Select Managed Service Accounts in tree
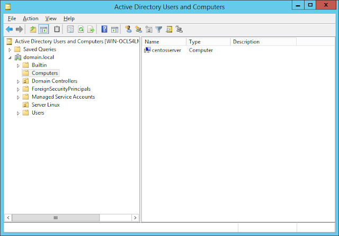The height and width of the screenshot is (236, 339). 63,97
